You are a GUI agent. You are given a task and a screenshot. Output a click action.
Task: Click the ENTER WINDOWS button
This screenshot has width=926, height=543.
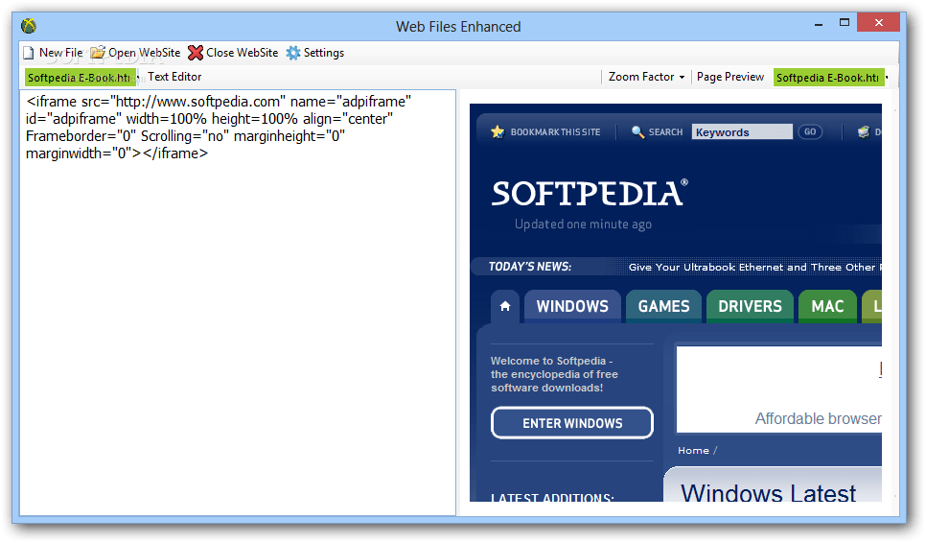[x=571, y=423]
